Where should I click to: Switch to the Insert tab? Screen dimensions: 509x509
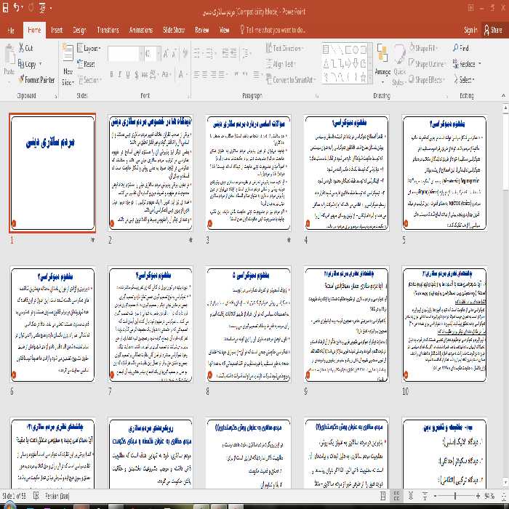tap(57, 30)
